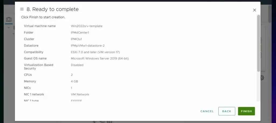Screen dimensions: 276x123
Task: Click the Disabled virtualization security value
Action: coord(77,65)
